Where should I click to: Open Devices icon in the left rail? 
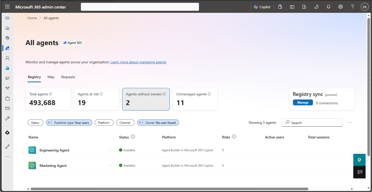7,78
